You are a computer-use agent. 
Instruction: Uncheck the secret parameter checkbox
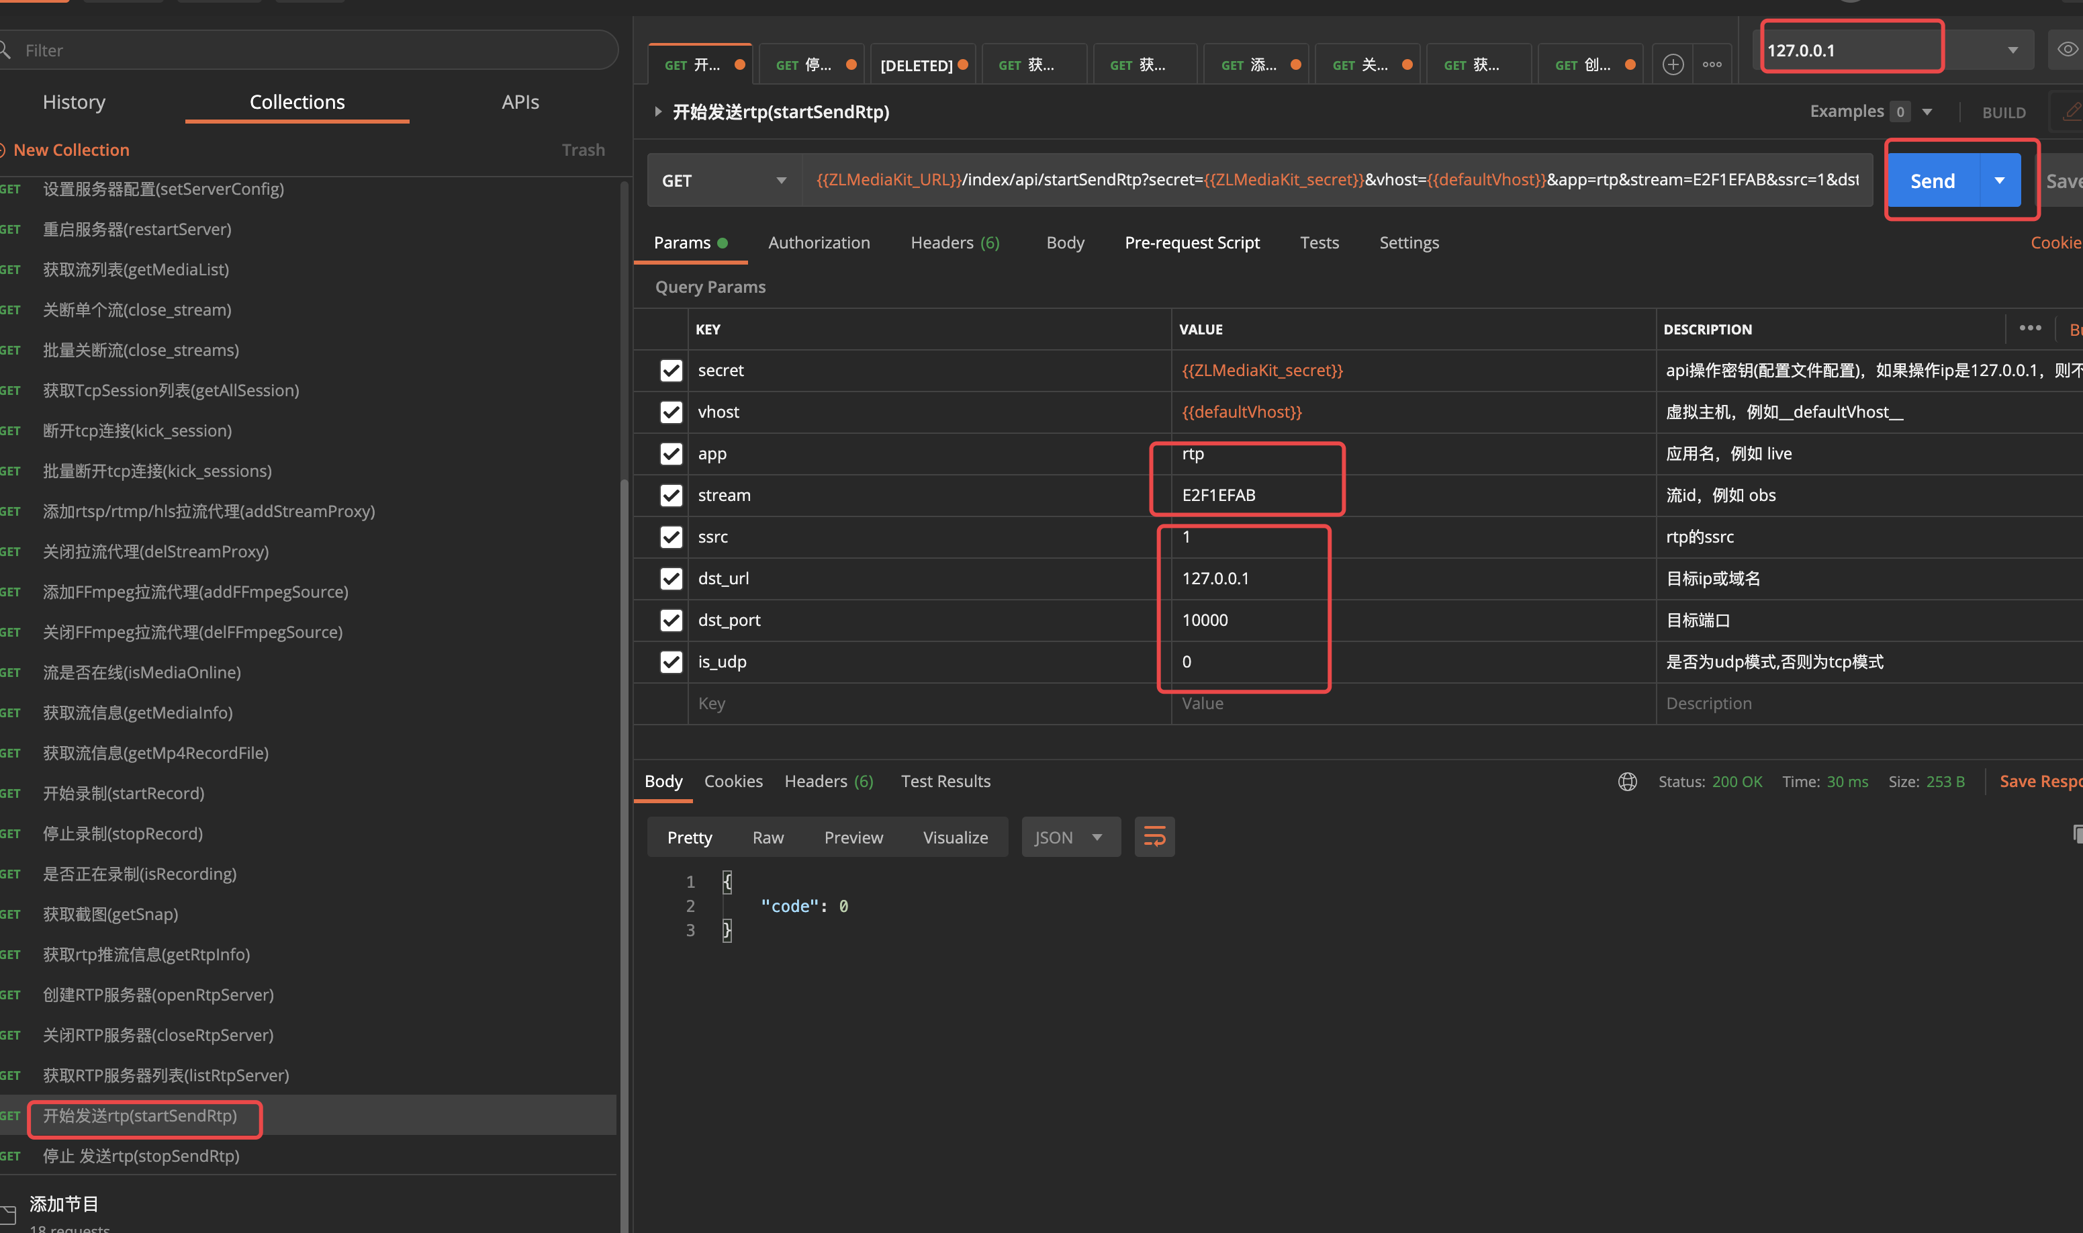pos(671,371)
